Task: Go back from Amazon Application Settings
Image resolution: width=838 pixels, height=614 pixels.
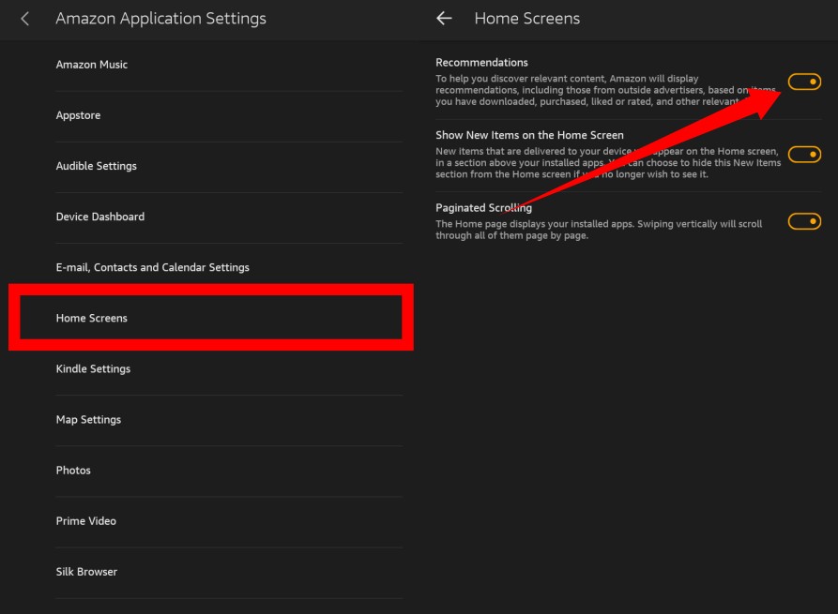Action: 24,20
